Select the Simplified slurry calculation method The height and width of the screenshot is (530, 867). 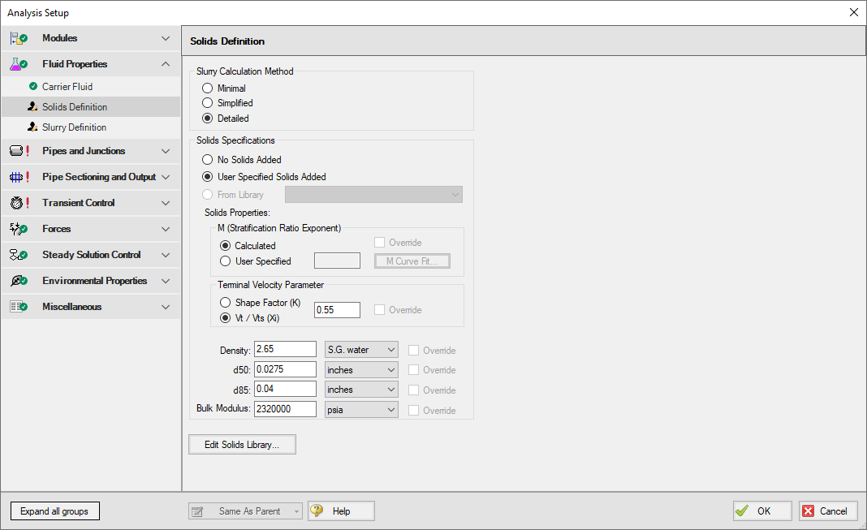(208, 103)
